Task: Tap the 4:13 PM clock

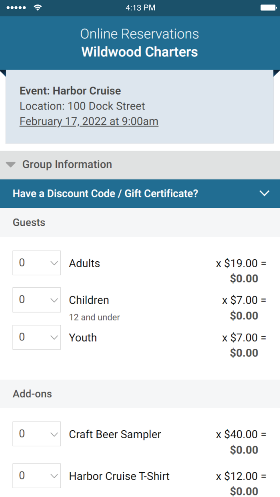Action: (x=140, y=8)
